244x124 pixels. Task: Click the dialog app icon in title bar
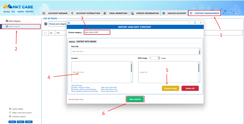point(69,23)
